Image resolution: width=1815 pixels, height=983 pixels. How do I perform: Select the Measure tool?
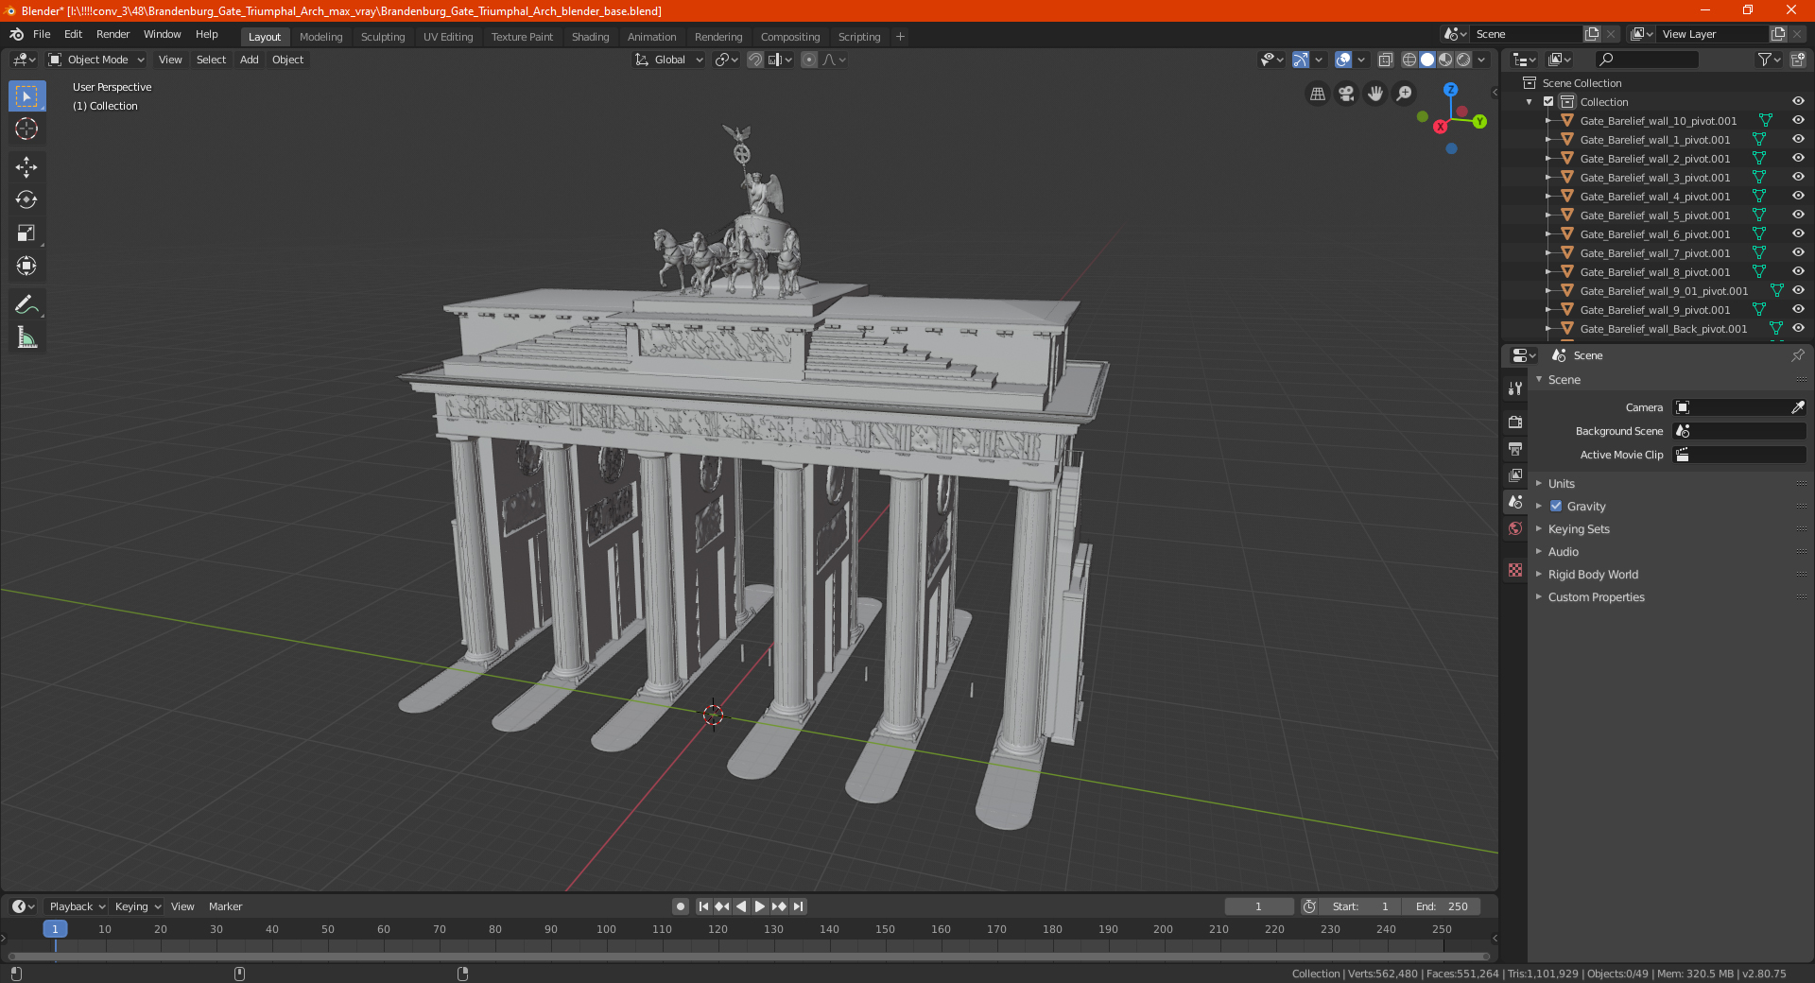pyautogui.click(x=26, y=337)
